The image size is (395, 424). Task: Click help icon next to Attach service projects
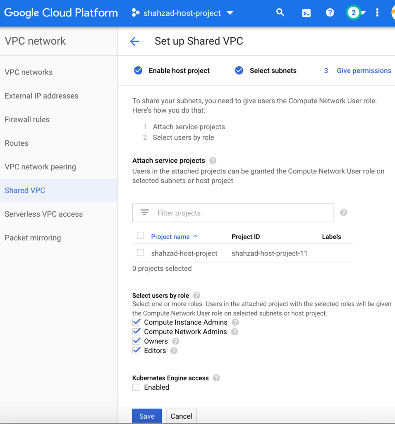[x=213, y=161]
